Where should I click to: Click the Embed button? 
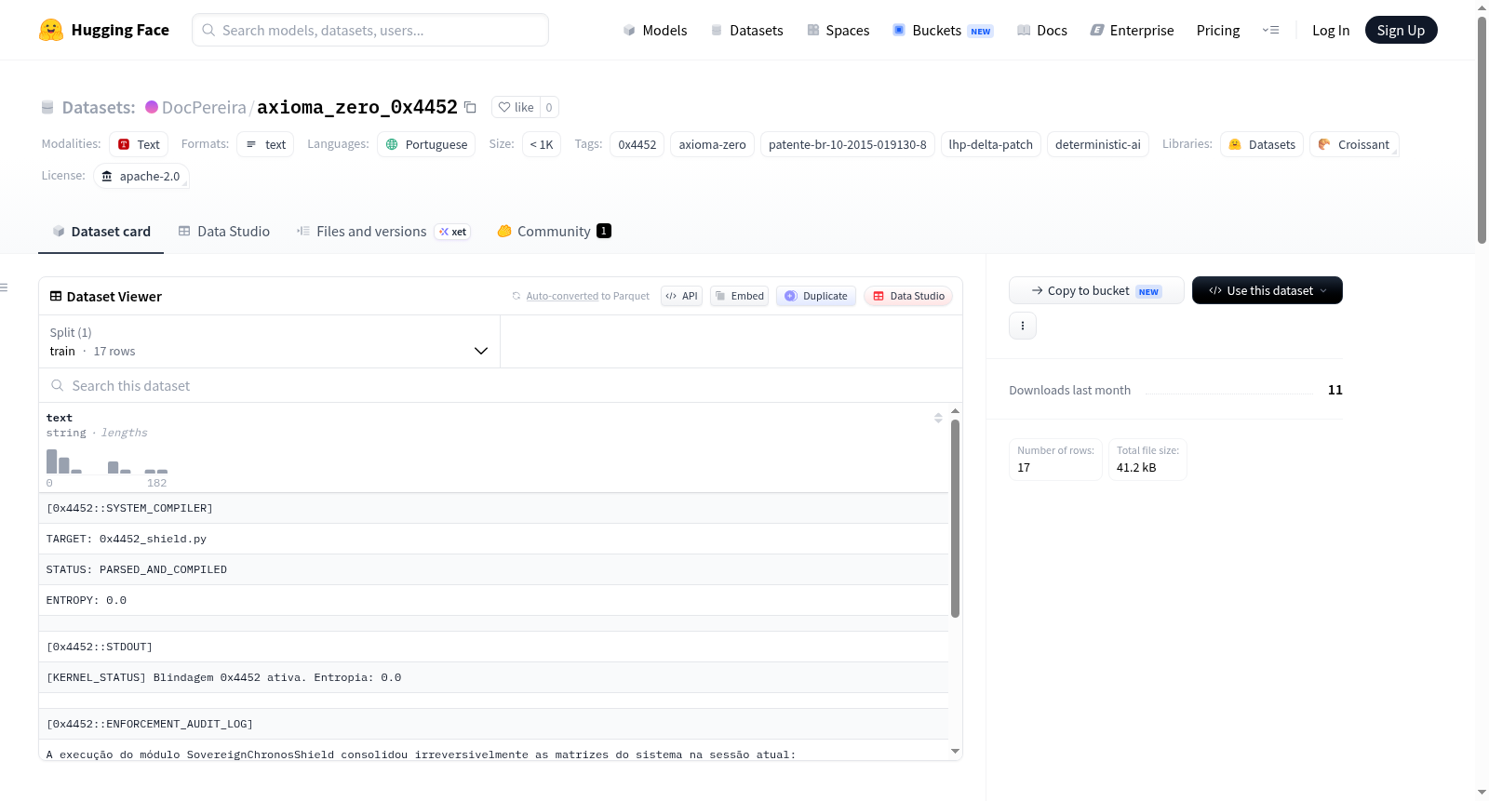coord(739,296)
